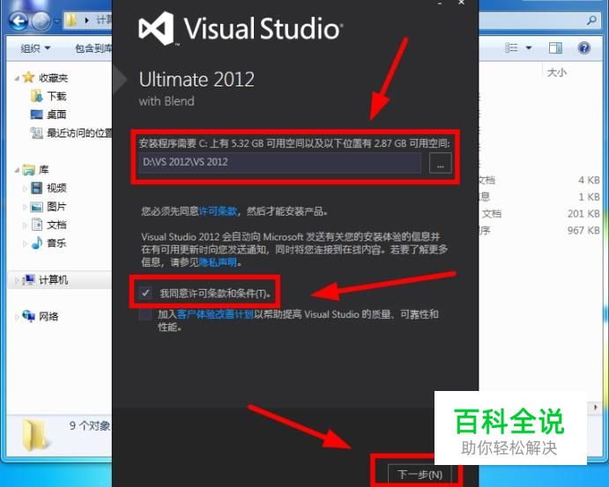Open the 视频 library
Image resolution: width=609 pixels, height=487 pixels.
(56, 188)
